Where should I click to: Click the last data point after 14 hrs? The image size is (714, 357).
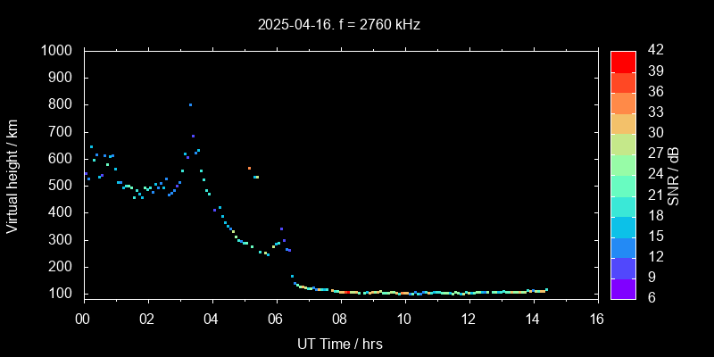pyautogui.click(x=546, y=289)
